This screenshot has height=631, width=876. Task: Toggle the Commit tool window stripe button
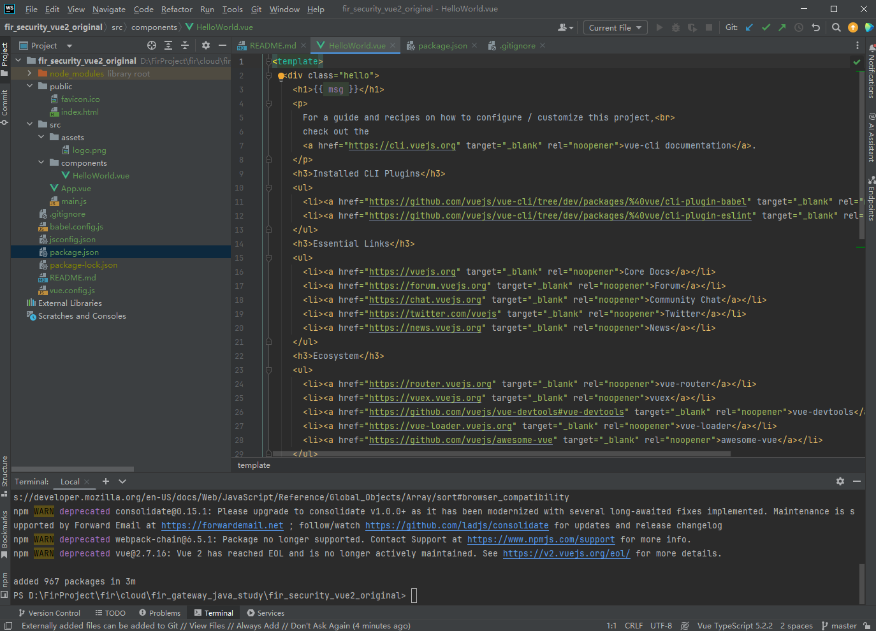4,106
